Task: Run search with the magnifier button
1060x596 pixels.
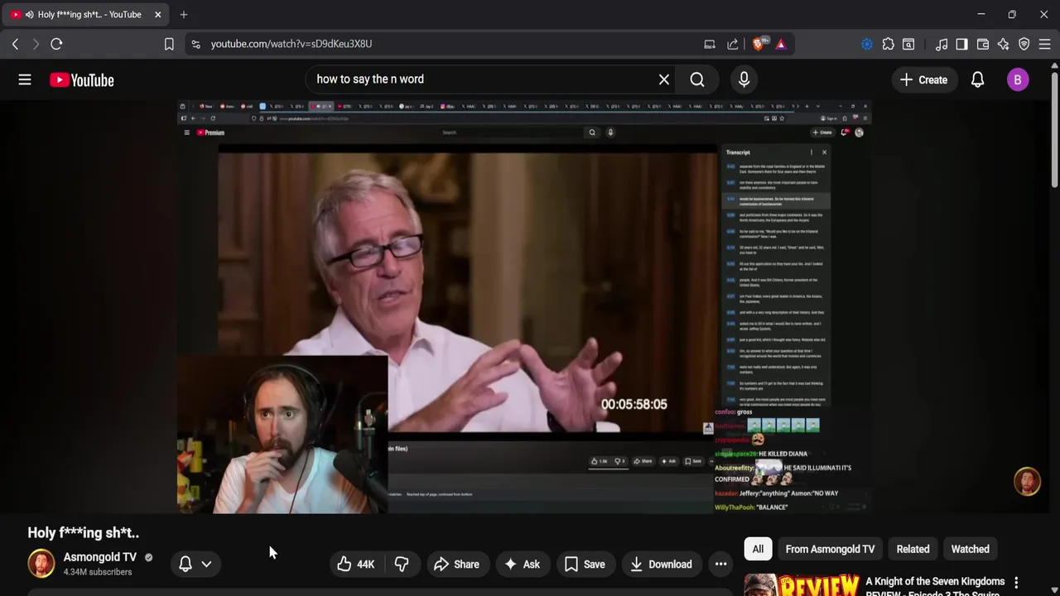Action: coord(697,79)
